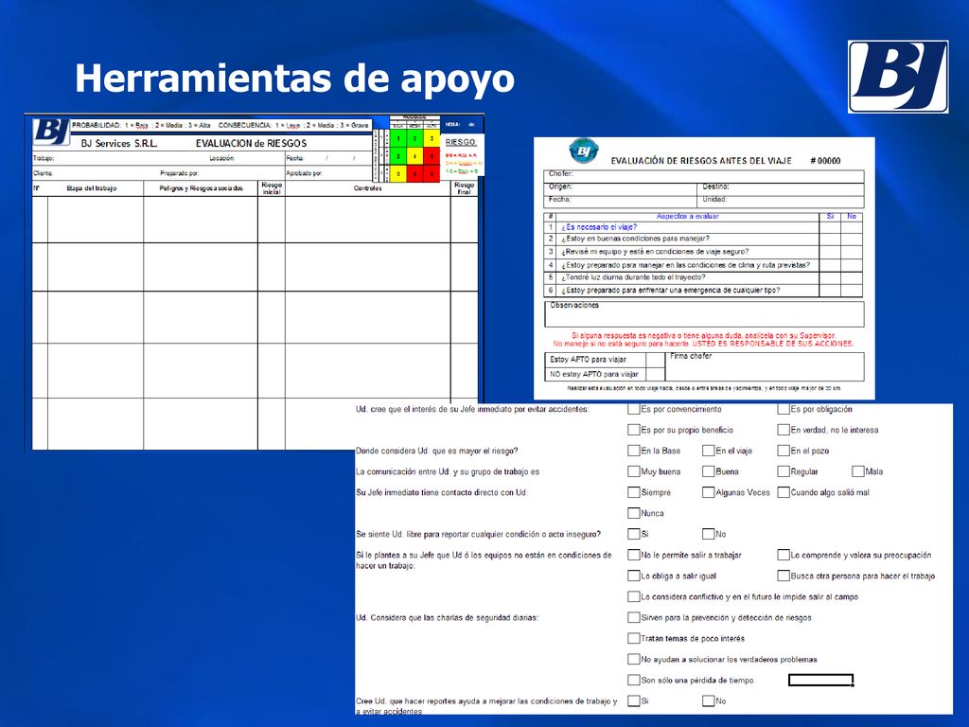Click the green risk matrix cell numbered 1
The height and width of the screenshot is (727, 969).
398,138
